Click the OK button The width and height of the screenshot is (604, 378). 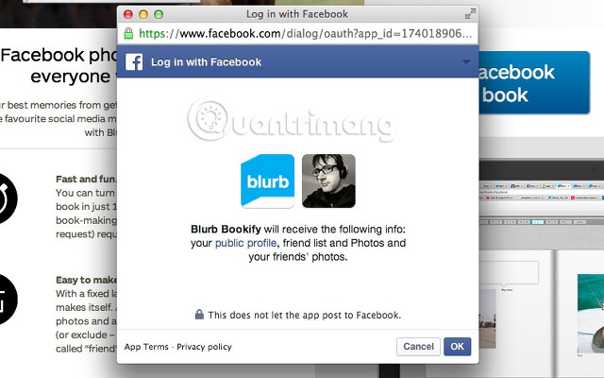[x=457, y=347]
